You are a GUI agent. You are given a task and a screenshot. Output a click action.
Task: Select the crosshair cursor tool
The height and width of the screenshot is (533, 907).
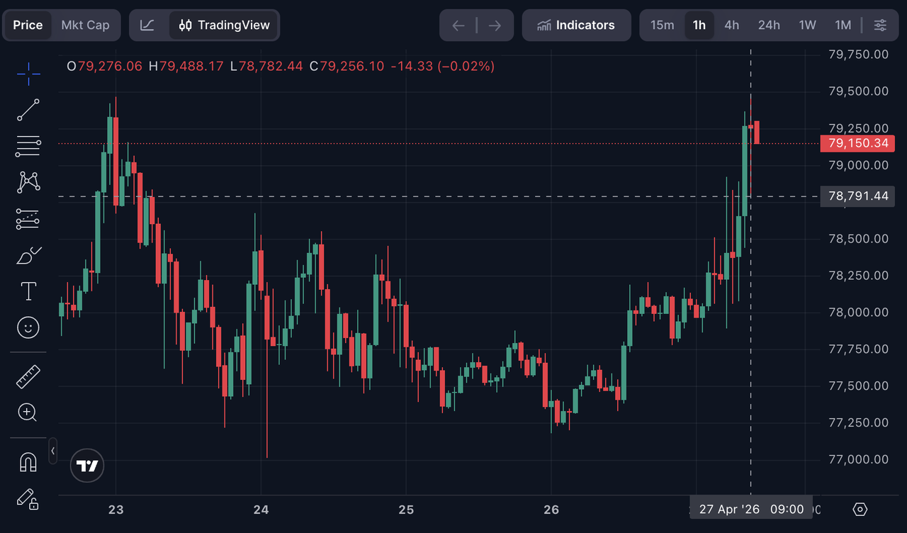click(28, 73)
